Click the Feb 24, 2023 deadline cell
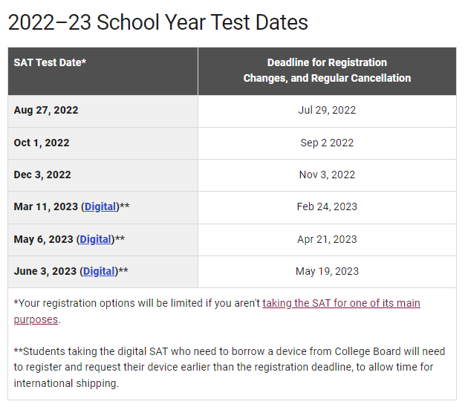The width and height of the screenshot is (465, 407). pos(327,206)
